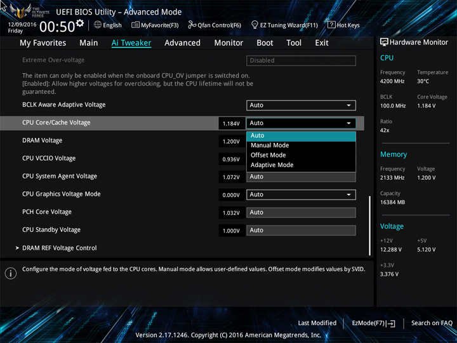This screenshot has height=343, width=457.
Task: Click the settings list scrollbar
Action: (369, 225)
